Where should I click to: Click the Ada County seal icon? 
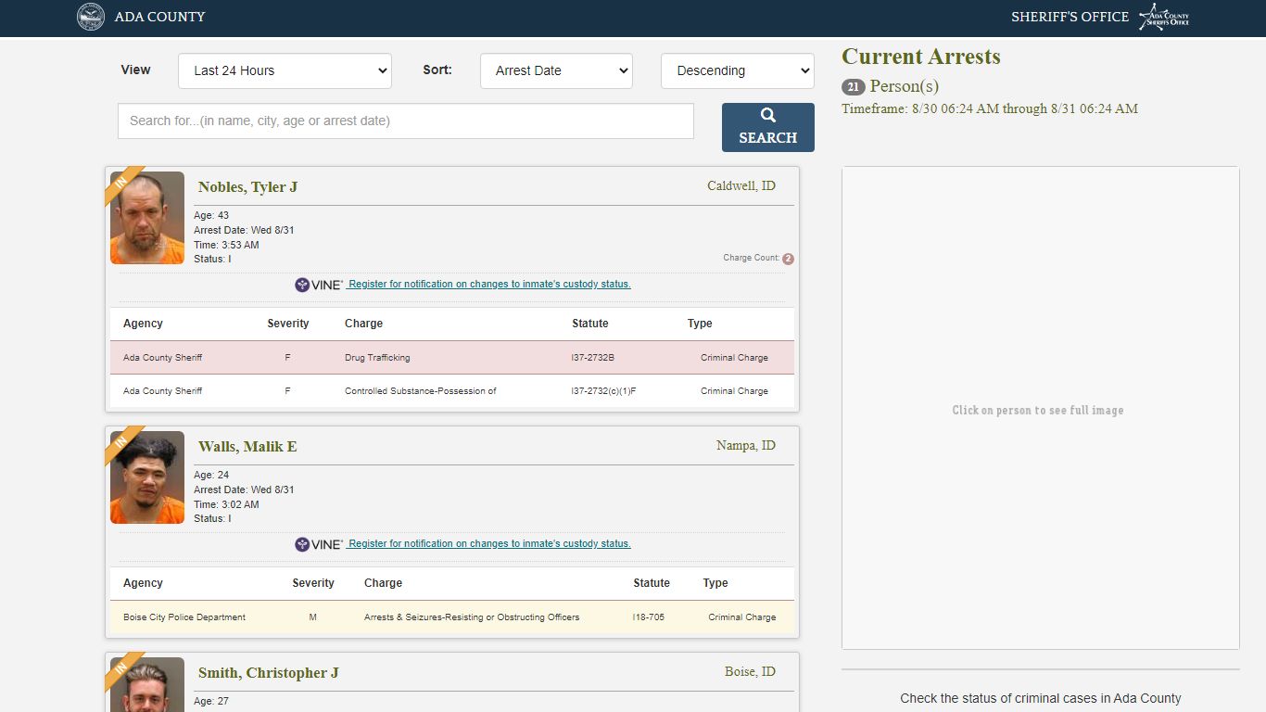coord(91,17)
